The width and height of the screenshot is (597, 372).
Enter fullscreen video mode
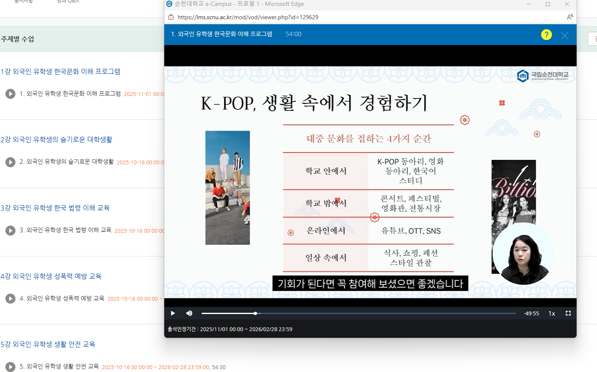coord(568,313)
